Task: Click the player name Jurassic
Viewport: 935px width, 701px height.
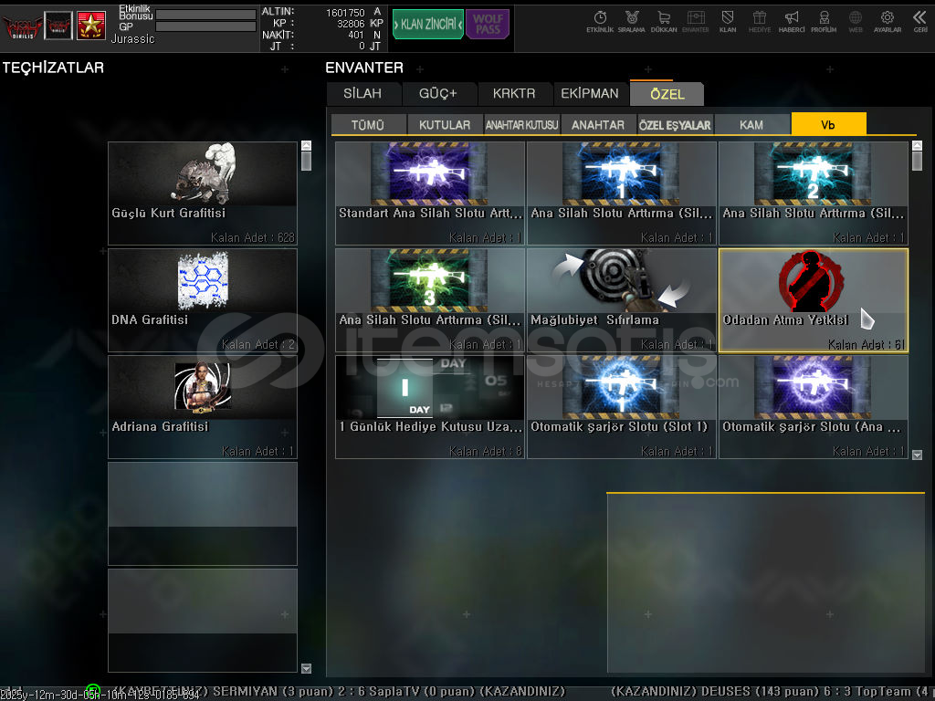Action: click(x=132, y=39)
